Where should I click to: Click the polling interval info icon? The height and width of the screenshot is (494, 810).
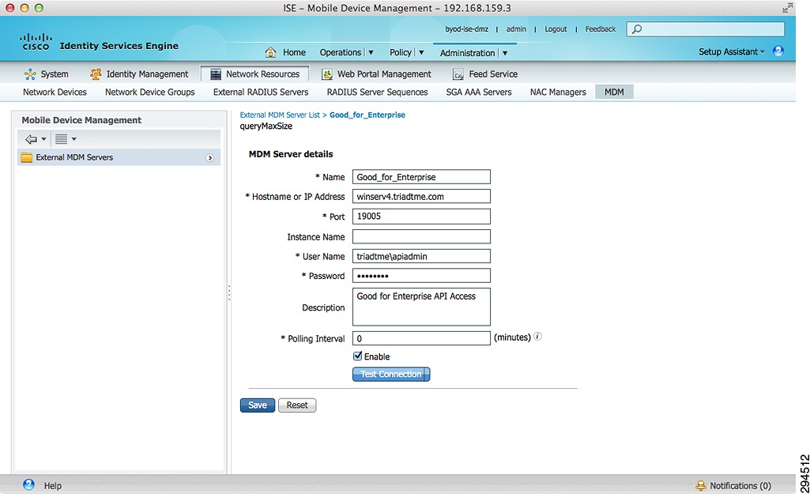coord(538,337)
